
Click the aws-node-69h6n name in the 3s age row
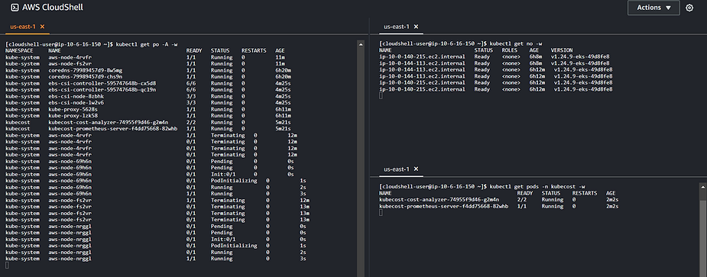[x=70, y=194]
